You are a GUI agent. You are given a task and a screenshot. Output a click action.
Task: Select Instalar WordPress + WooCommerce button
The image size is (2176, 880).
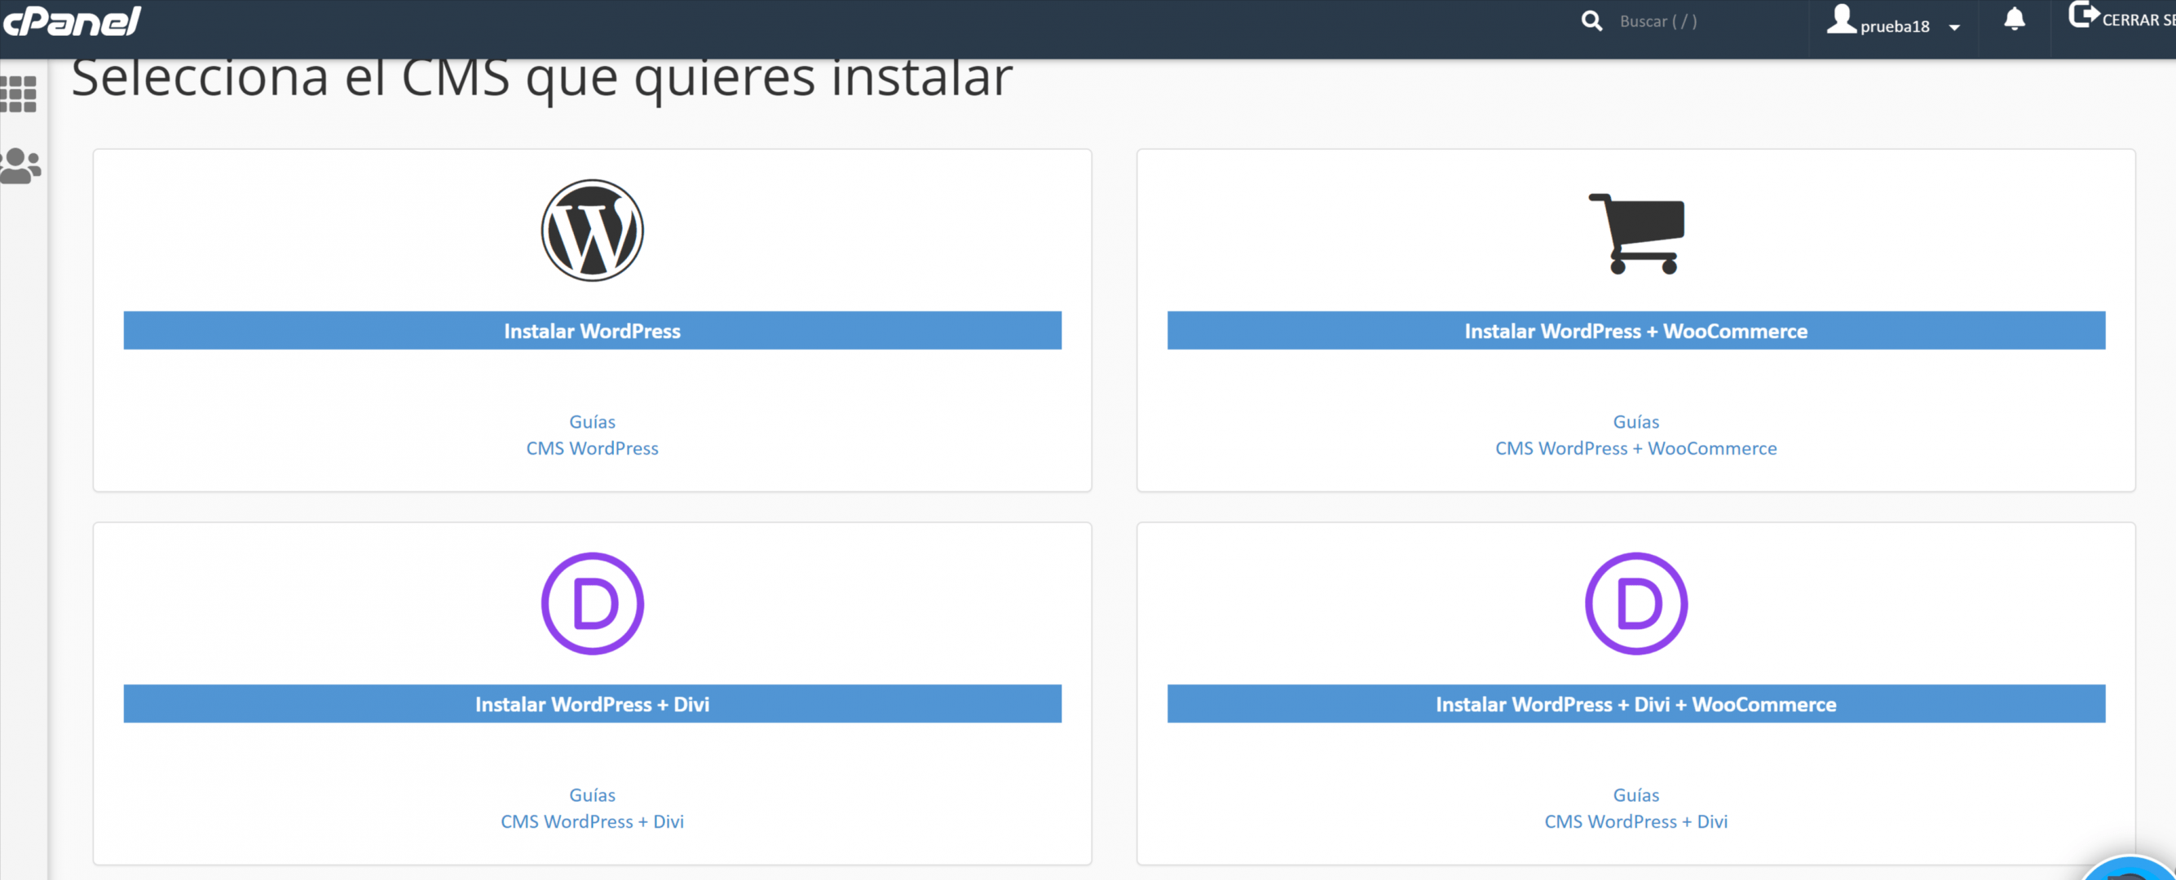point(1636,330)
